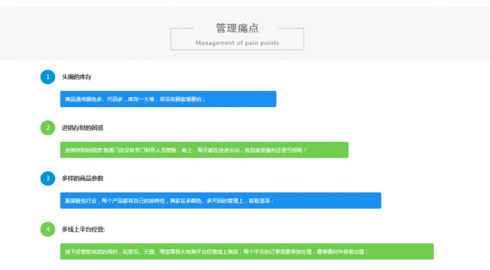Image resolution: width=490 pixels, height=270 pixels.
Task: Click 每个平台的订单需要单独处理 text
Action: tap(277, 252)
